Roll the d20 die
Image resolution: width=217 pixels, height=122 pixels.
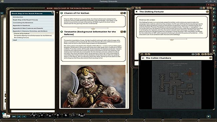coord(34,115)
